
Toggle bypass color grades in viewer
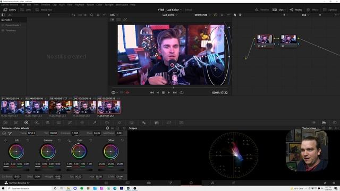pyautogui.click(x=216, y=15)
